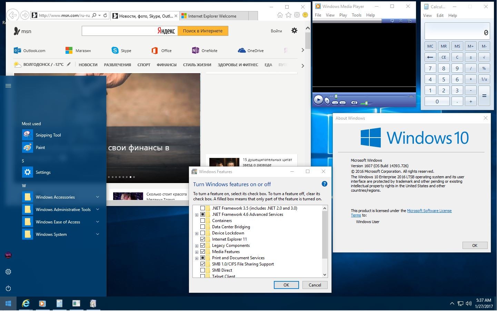Check Data Center Bridging box
The width and height of the screenshot is (497, 311).
pyautogui.click(x=202, y=227)
